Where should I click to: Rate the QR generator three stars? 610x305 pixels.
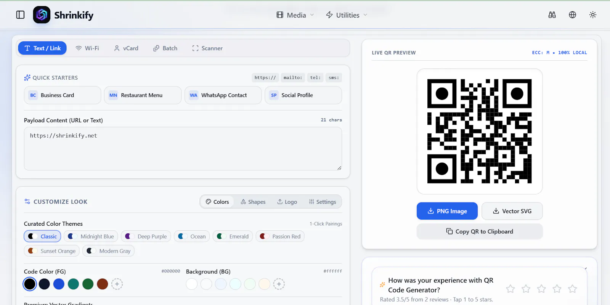541,289
